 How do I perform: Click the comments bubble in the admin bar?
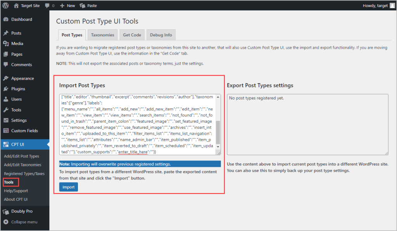[47, 5]
